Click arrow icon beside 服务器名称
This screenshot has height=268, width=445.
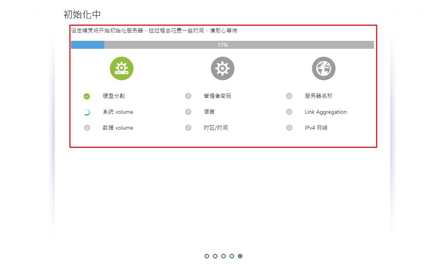point(289,96)
